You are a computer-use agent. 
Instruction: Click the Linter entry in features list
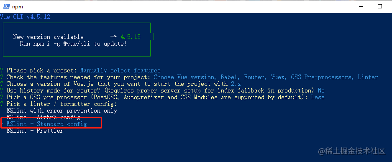tap(368, 77)
